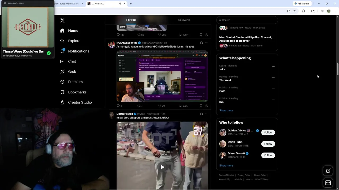The image size is (339, 190).
Task: Open the floating Grok button
Action: point(328,171)
